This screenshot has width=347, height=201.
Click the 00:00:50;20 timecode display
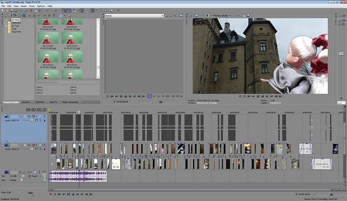coord(36,110)
